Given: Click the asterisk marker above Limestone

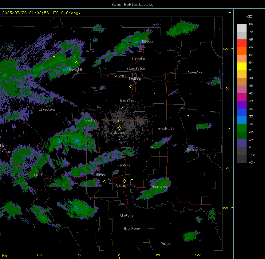Looking at the screenshot, I should (x=47, y=106).
